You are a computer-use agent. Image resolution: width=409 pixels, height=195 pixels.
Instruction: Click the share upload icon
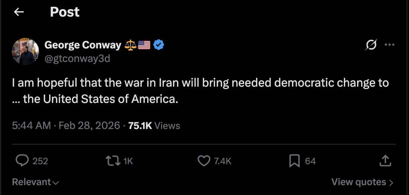(x=385, y=161)
